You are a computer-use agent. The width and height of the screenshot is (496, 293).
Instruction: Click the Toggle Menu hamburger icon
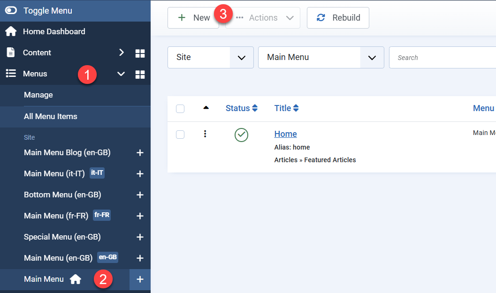click(10, 10)
